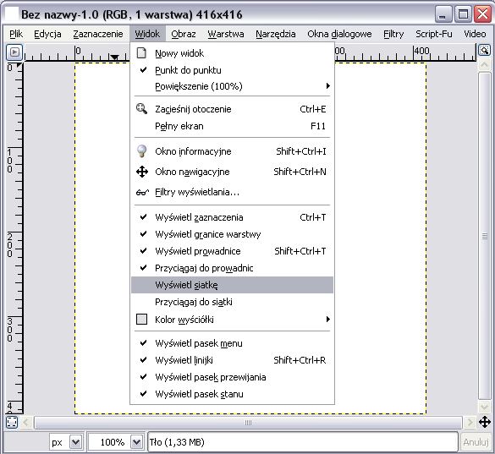Open Kolor wyściółki color swatch submenu

(233, 320)
